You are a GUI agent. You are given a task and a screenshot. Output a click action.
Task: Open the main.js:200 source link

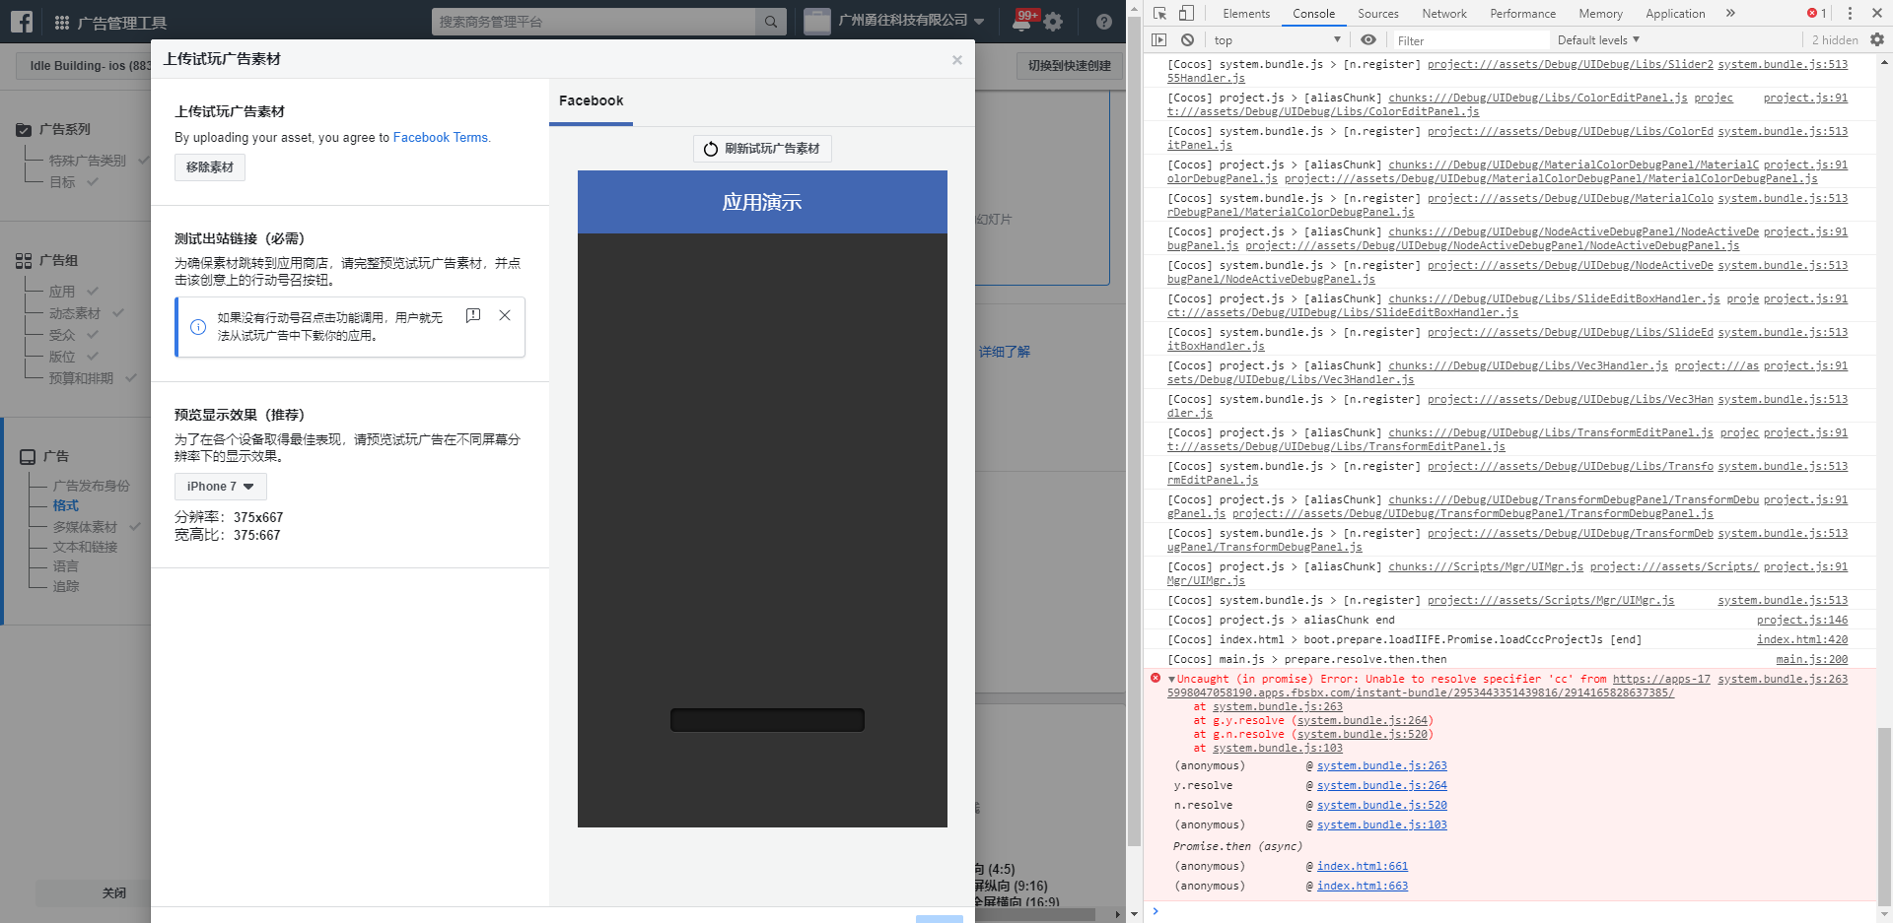coord(1811,660)
